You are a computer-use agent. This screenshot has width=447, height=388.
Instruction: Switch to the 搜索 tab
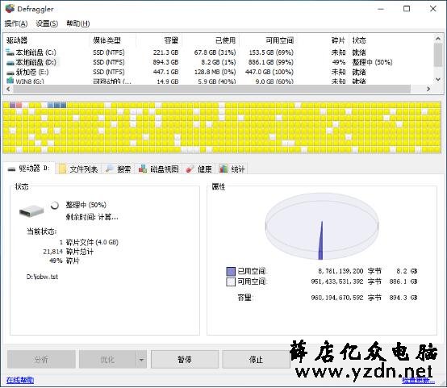[119, 169]
